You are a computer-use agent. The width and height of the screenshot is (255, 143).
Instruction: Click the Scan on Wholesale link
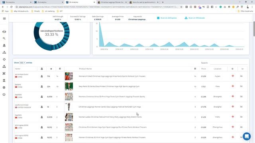(x=195, y=18)
